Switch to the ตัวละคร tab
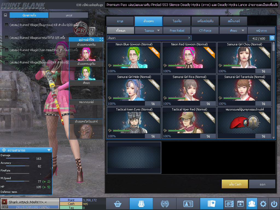Viewport: 280px width, 210px height. coord(148,21)
